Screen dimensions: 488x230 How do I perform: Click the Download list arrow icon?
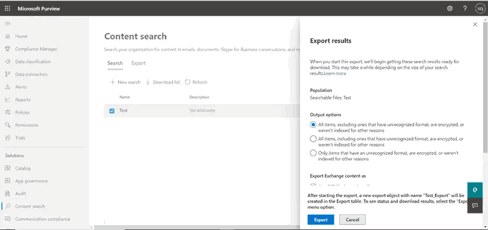148,82
